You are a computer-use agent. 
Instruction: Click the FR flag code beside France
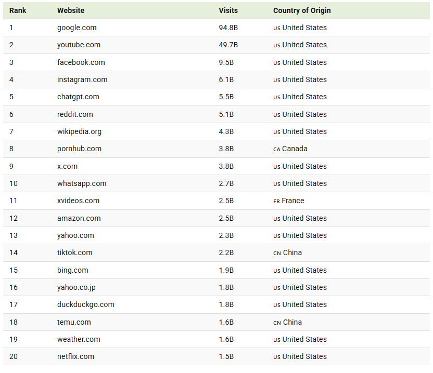point(276,202)
